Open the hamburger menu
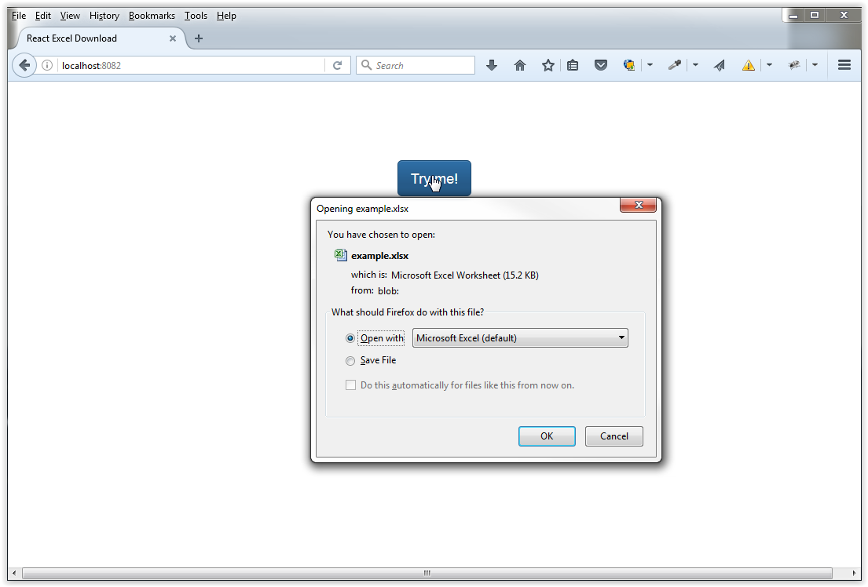This screenshot has height=587, width=868. [844, 65]
